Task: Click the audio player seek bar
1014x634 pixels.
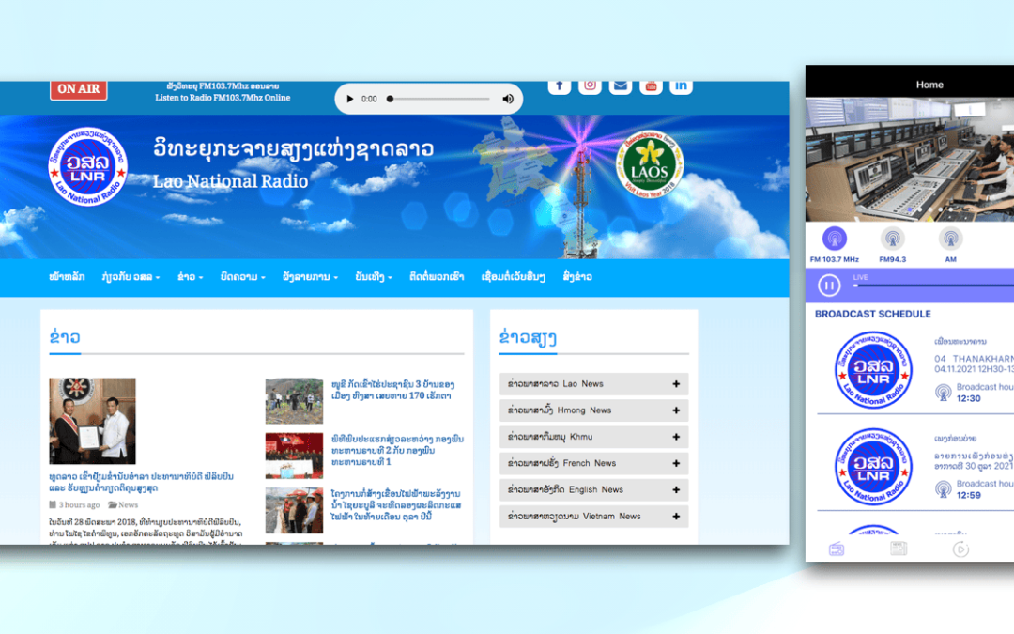Action: tap(439, 99)
